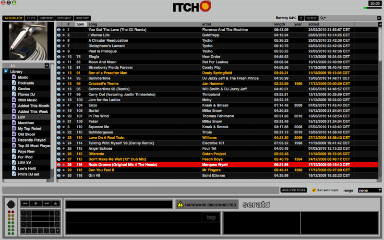Toggle the Set auto bpm checkbox
384x240 pixels.
click(314, 190)
